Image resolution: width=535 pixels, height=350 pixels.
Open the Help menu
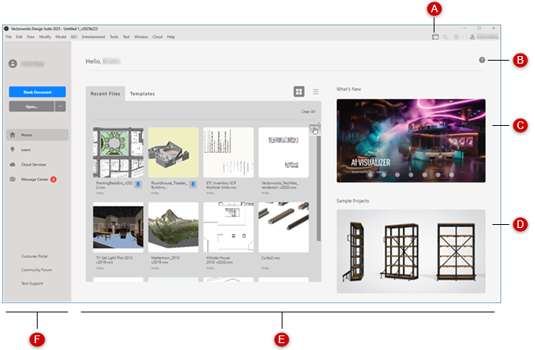pos(170,37)
